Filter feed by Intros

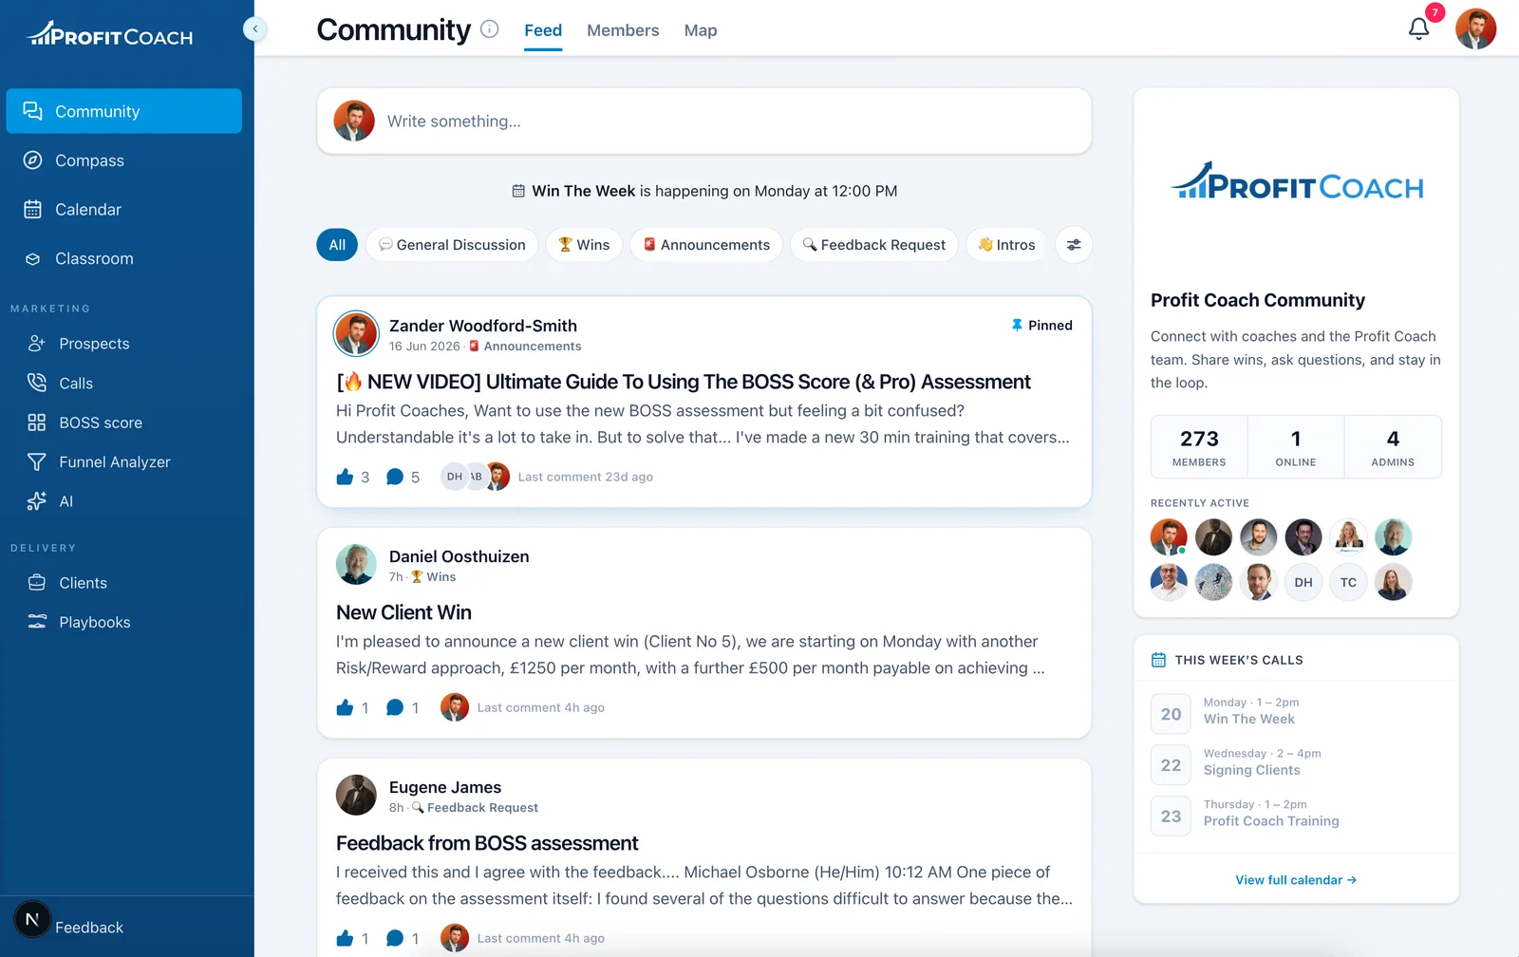coord(1006,245)
